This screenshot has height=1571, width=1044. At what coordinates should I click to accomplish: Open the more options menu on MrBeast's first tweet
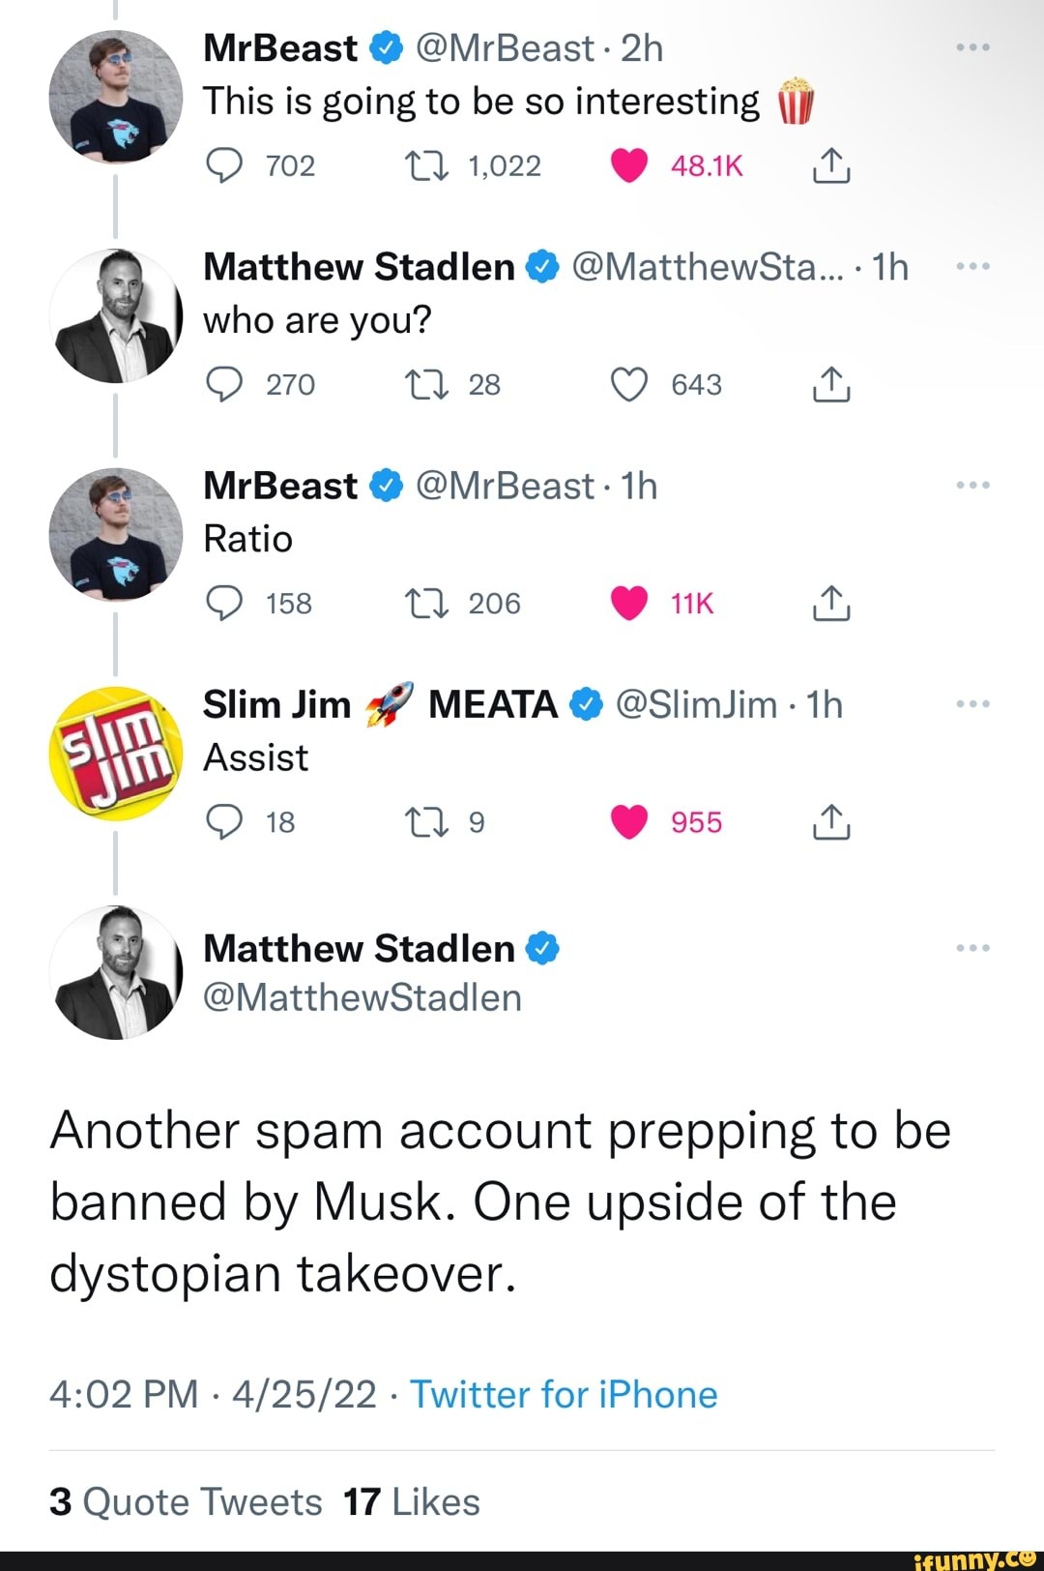click(972, 45)
